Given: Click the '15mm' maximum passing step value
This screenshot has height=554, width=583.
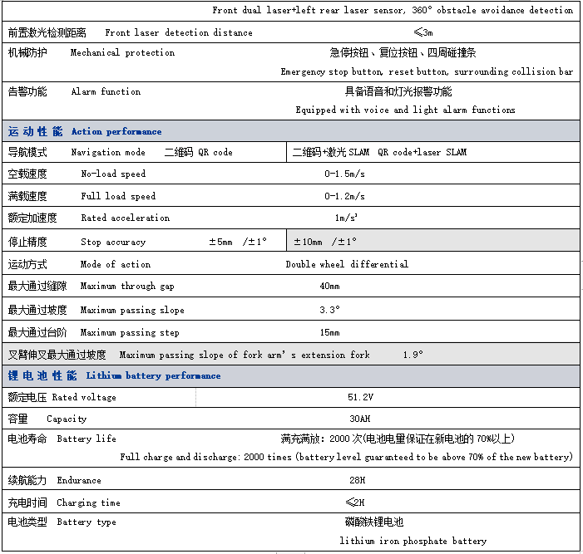Looking at the screenshot, I should point(329,332).
